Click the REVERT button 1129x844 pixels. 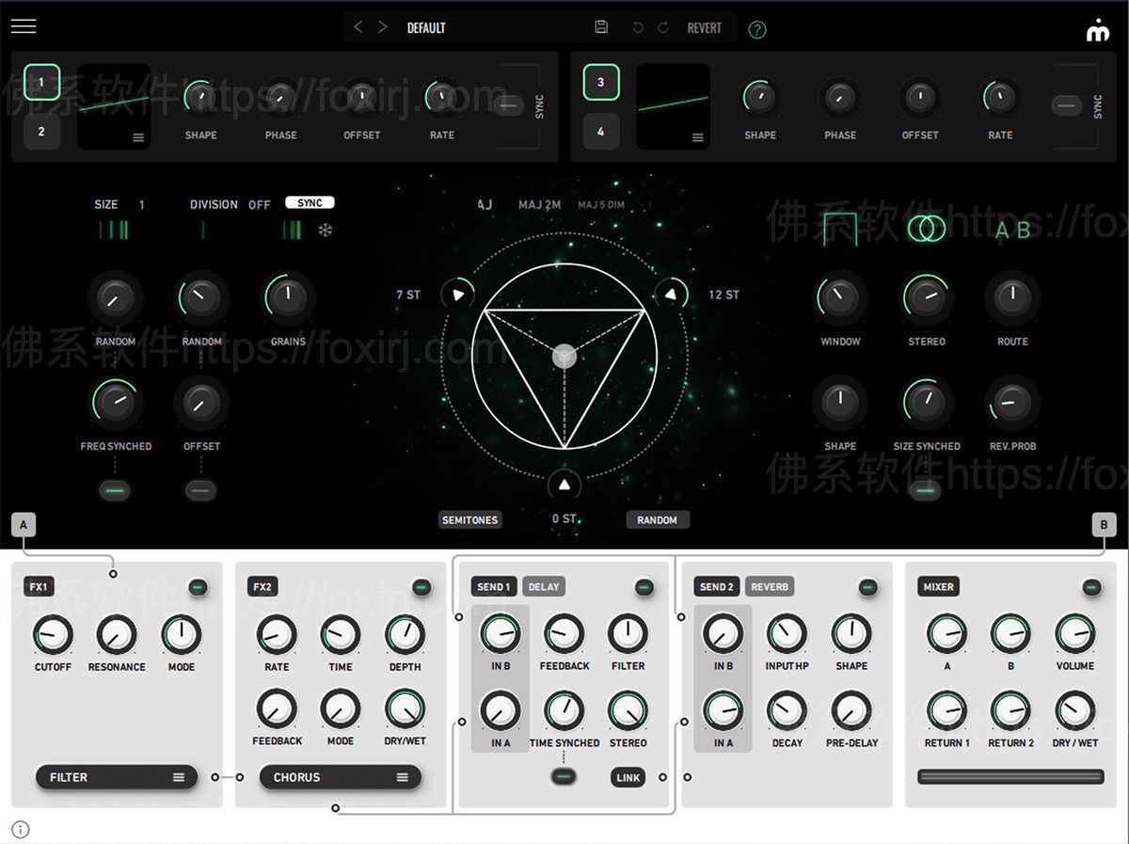[x=704, y=27]
